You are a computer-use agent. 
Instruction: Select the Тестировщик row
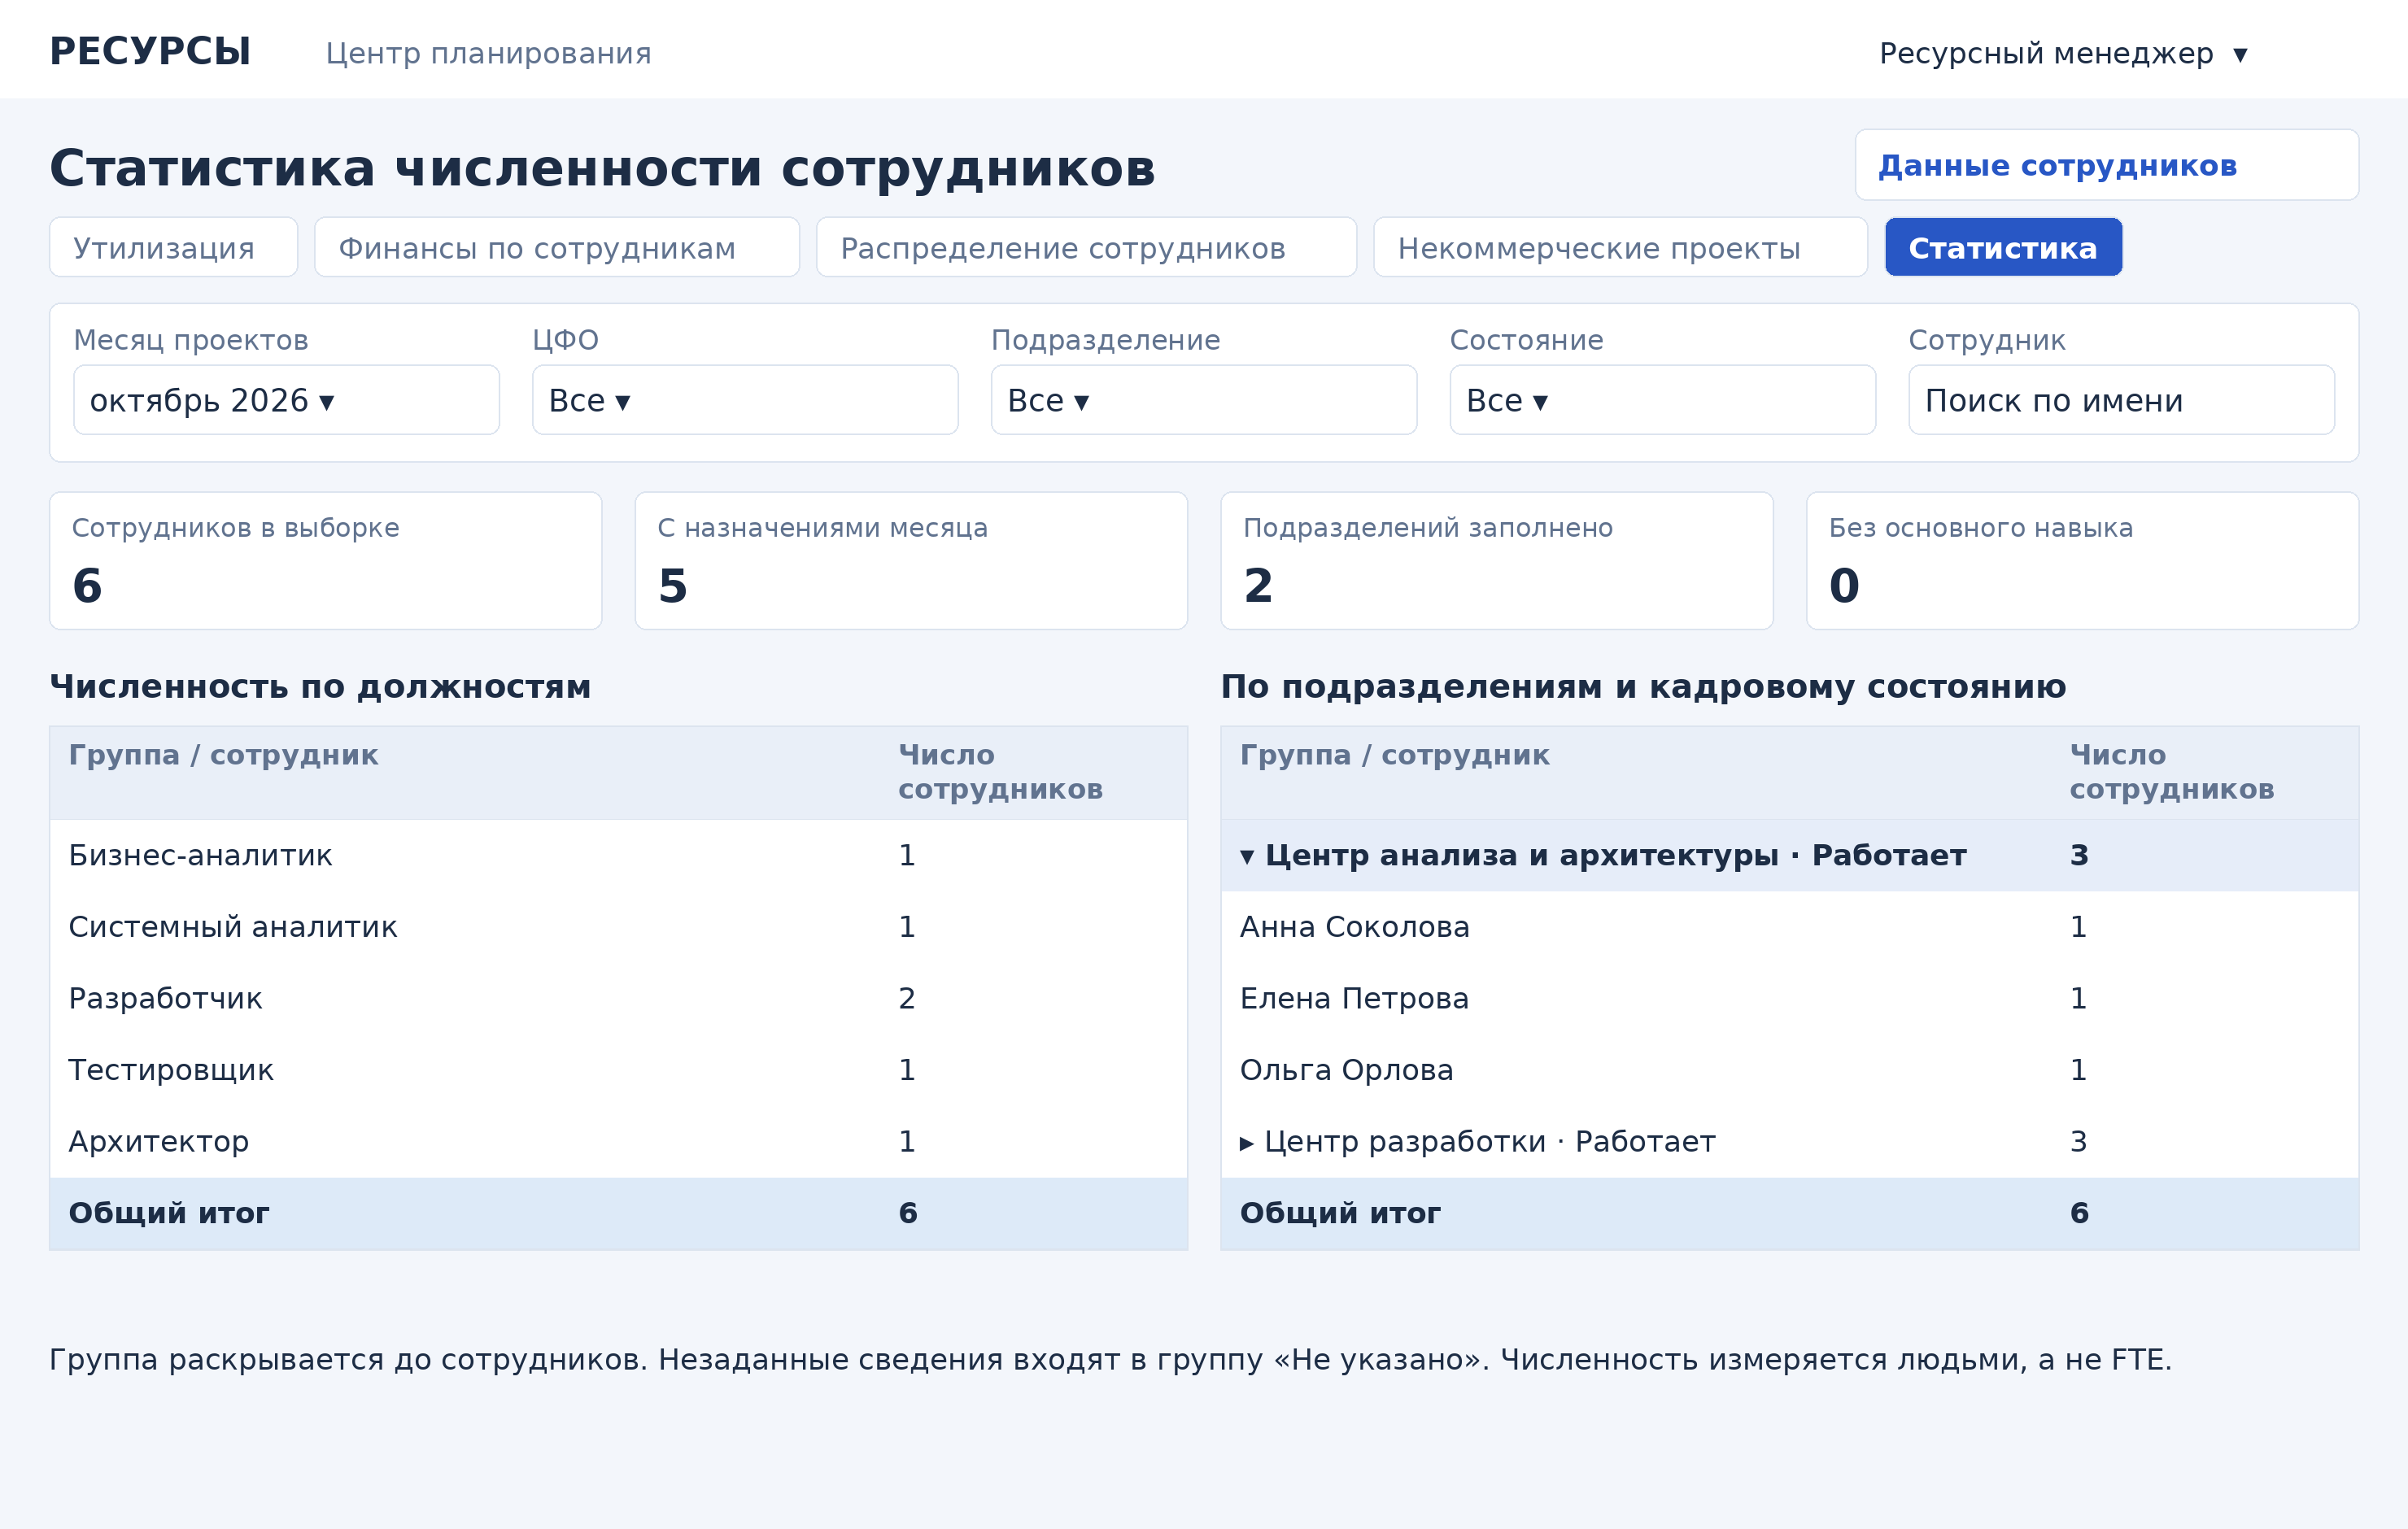pyautogui.click(x=618, y=1070)
